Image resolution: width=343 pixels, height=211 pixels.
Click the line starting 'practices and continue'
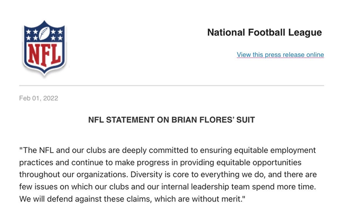[x=160, y=162]
